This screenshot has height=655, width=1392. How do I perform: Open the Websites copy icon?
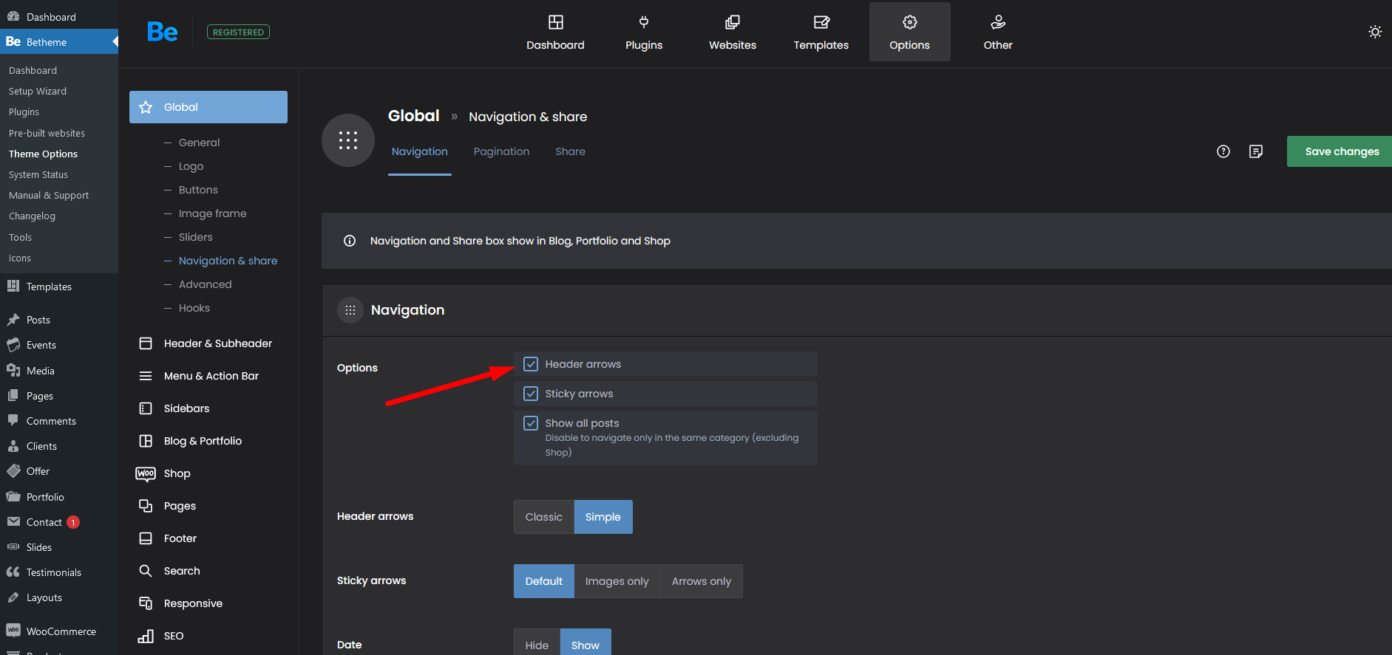tap(733, 22)
